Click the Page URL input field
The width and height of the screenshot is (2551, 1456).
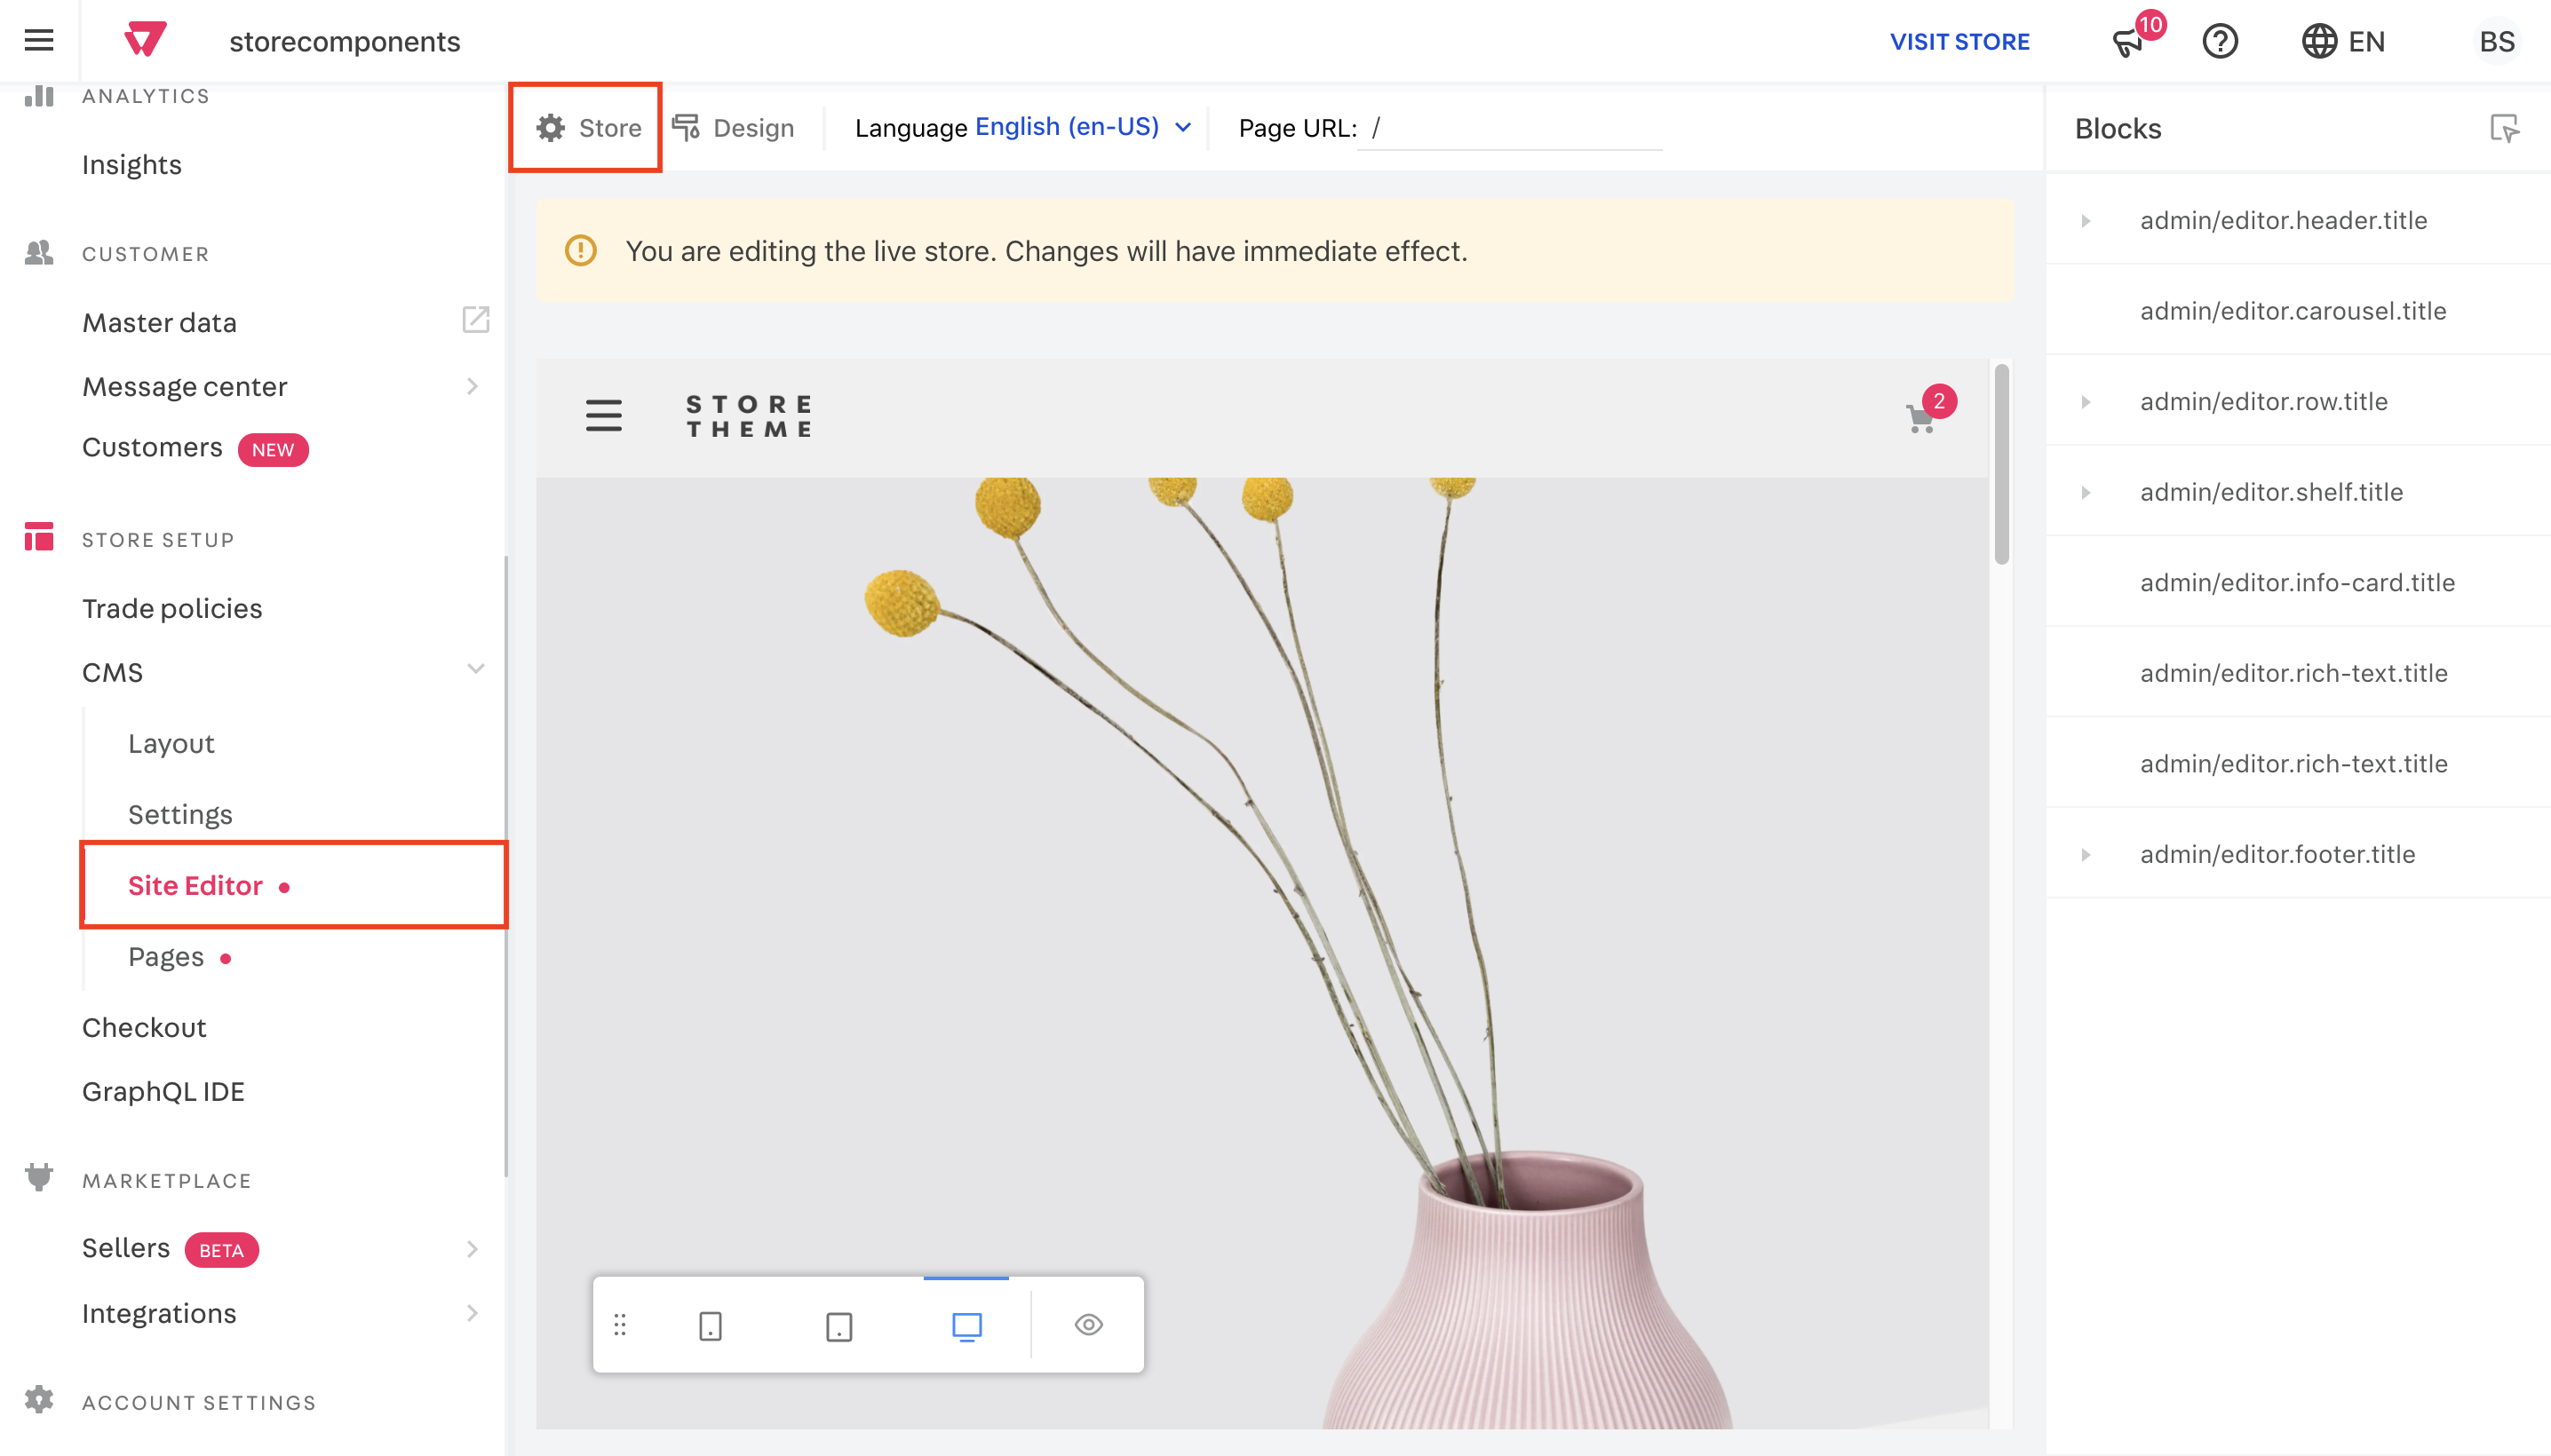[x=1510, y=128]
